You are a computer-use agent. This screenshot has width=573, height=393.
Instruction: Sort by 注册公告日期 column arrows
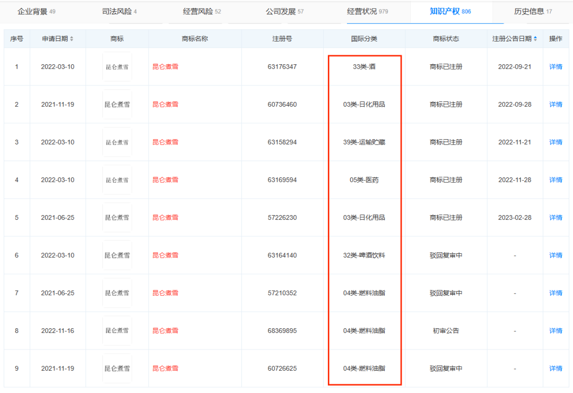coord(535,39)
